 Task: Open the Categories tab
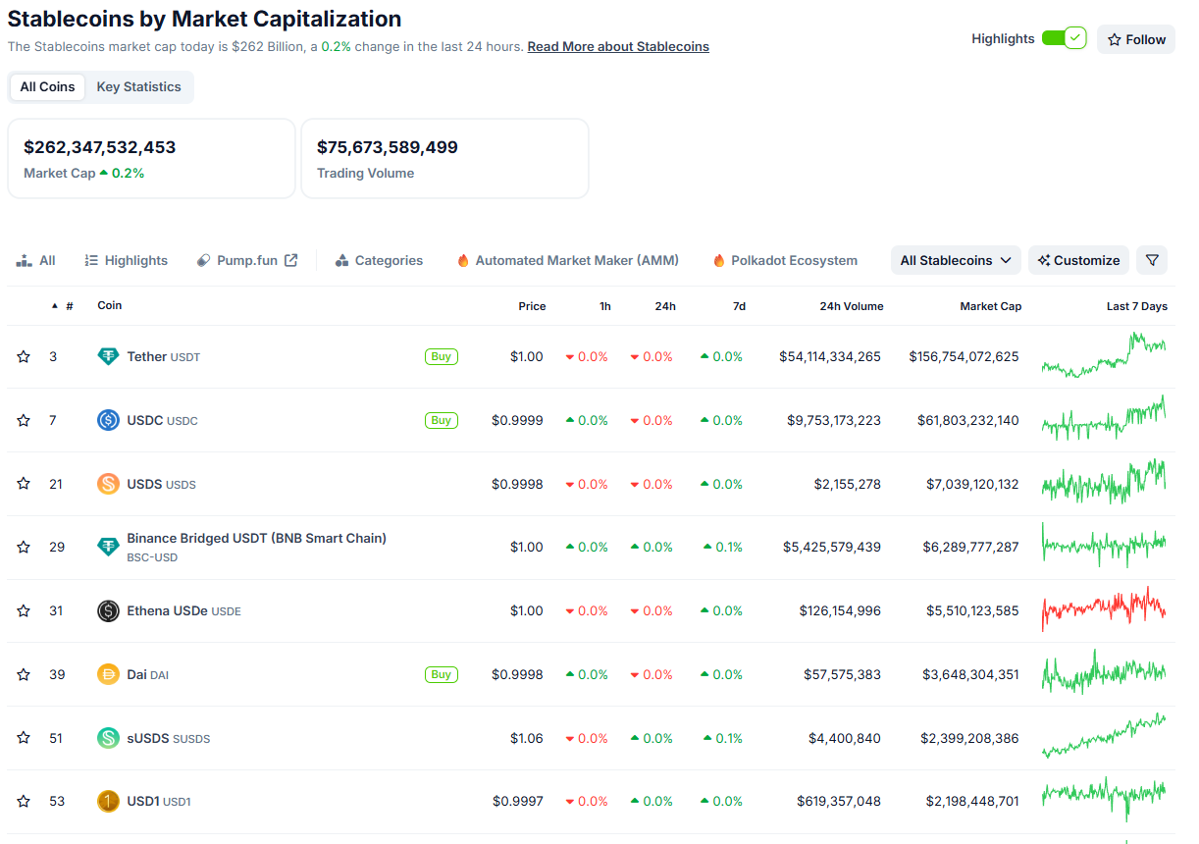point(379,260)
